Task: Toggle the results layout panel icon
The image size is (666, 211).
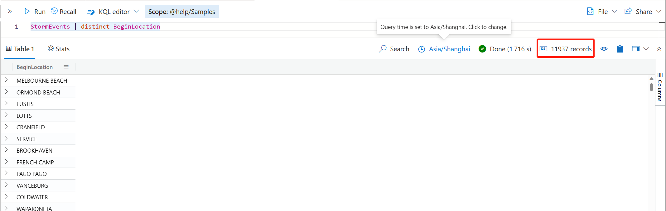Action: point(635,49)
